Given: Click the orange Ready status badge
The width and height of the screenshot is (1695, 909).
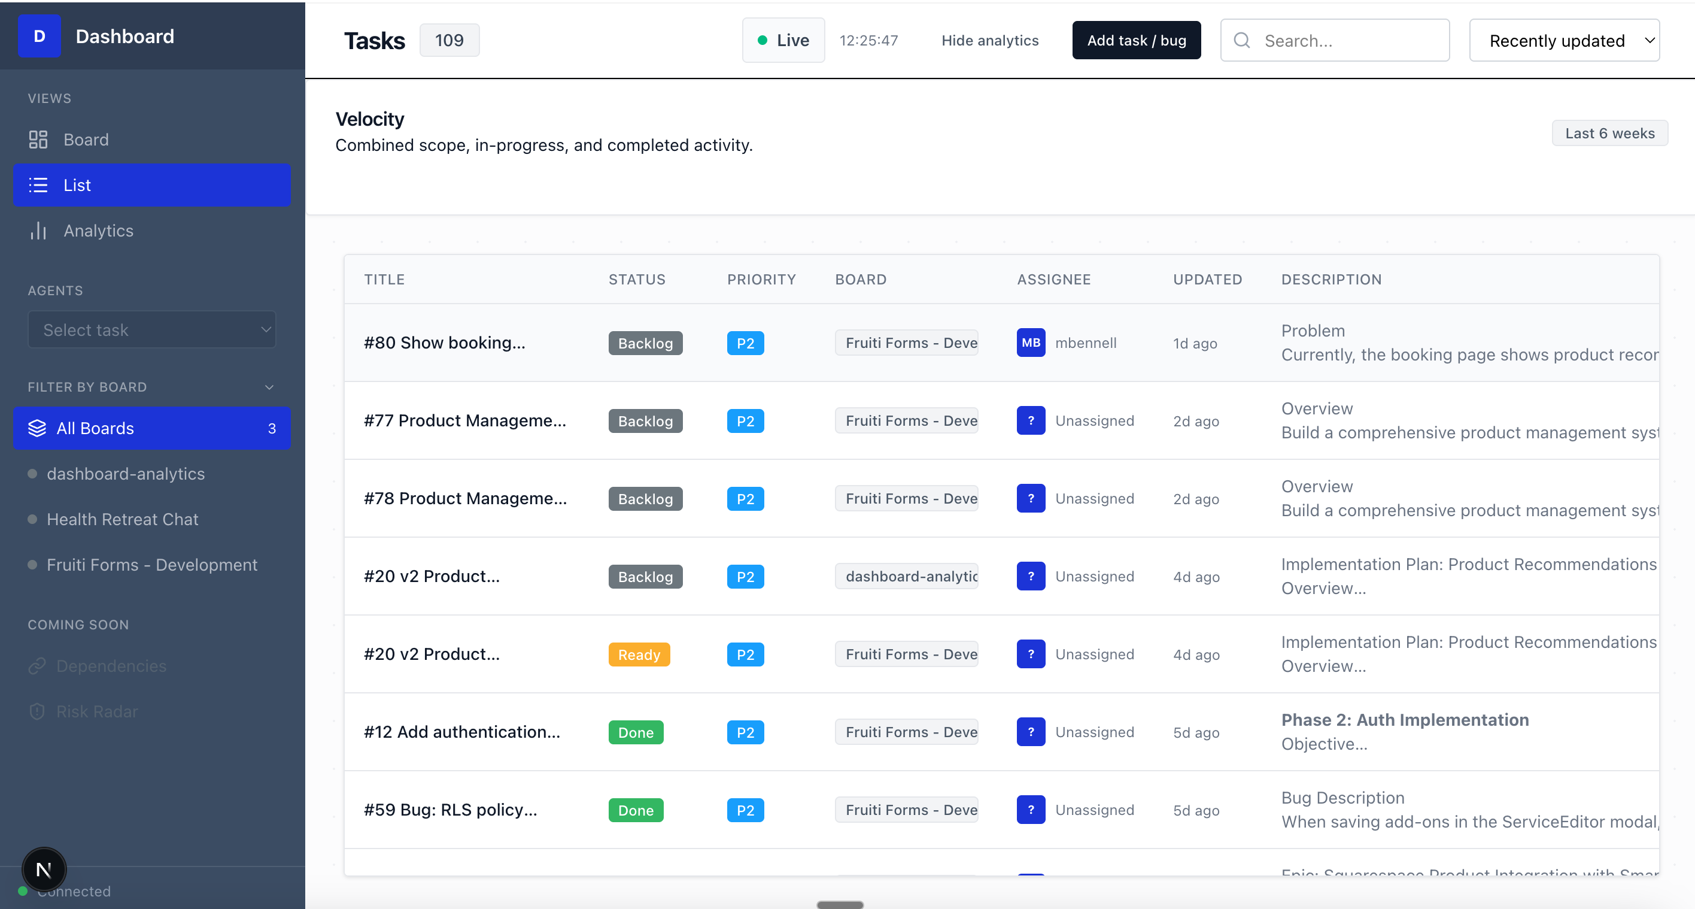Looking at the screenshot, I should click(x=639, y=655).
